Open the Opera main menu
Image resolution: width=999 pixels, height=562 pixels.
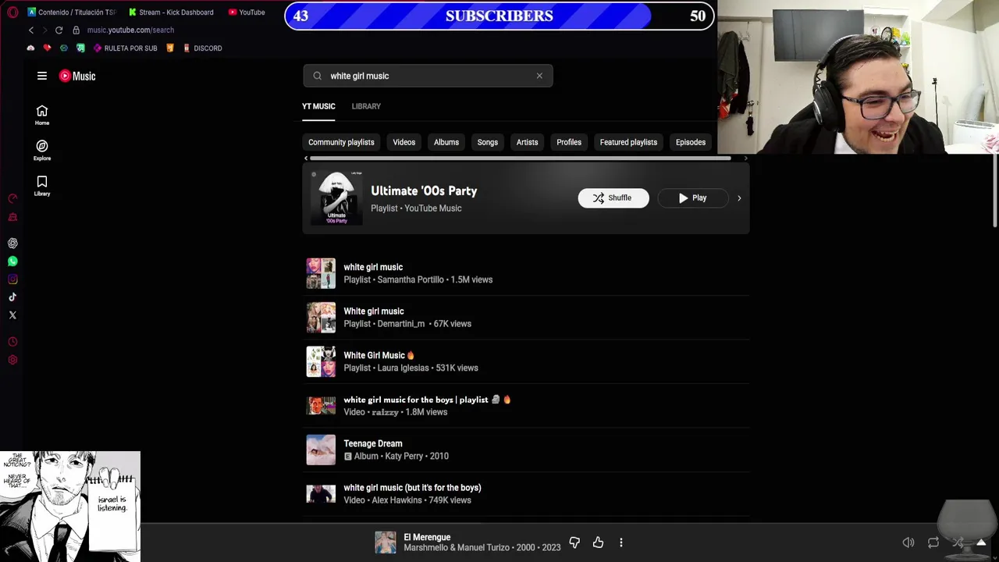[x=12, y=12]
